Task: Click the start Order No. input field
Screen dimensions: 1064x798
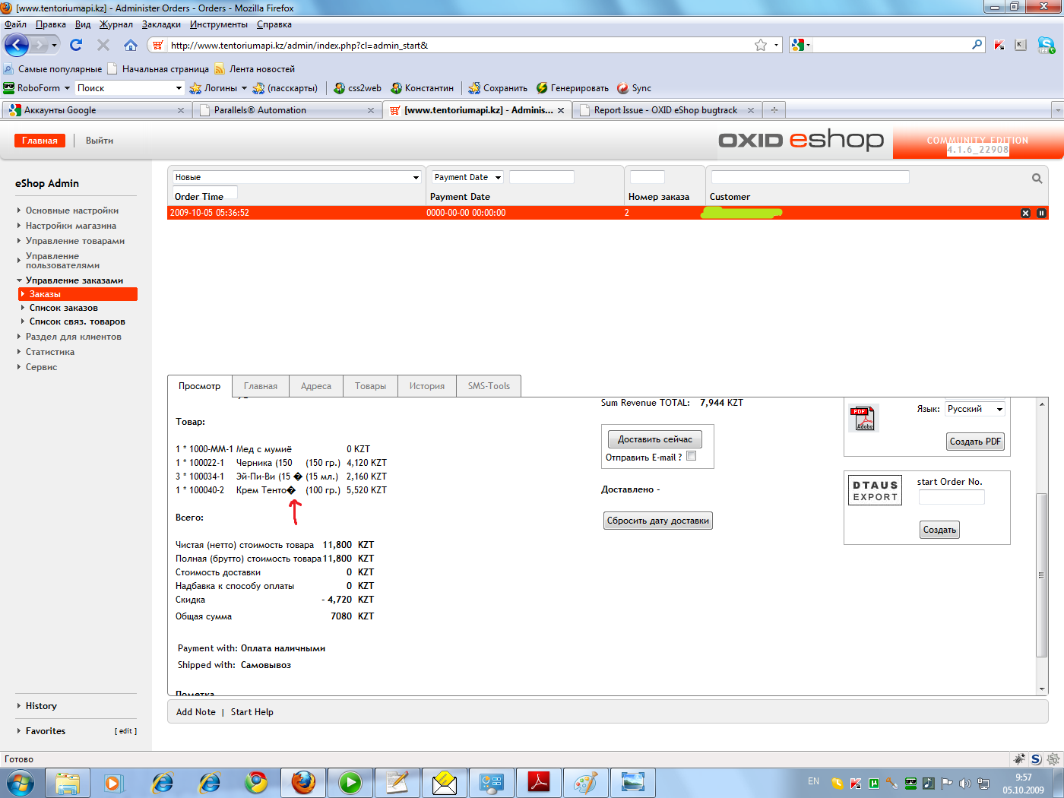Action: pyautogui.click(x=951, y=497)
